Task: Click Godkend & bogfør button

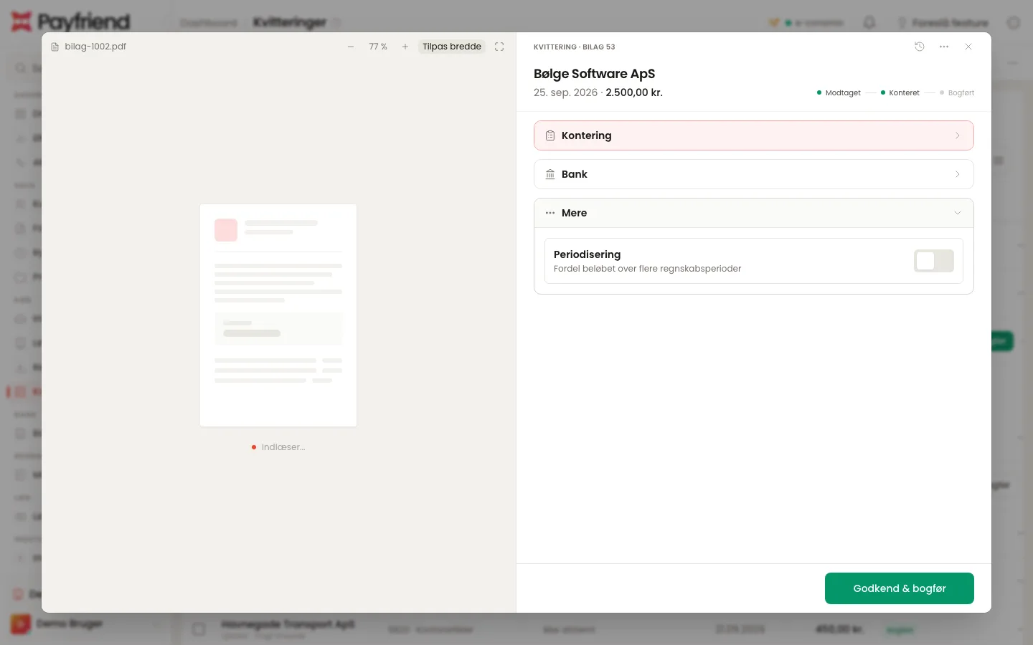Action: tap(900, 588)
